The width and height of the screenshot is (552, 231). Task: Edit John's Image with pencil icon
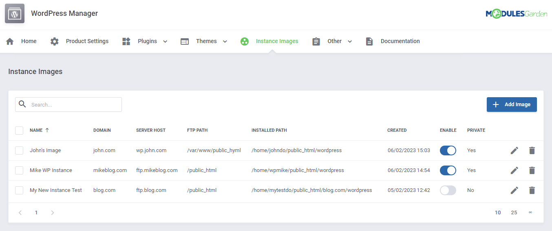514,150
